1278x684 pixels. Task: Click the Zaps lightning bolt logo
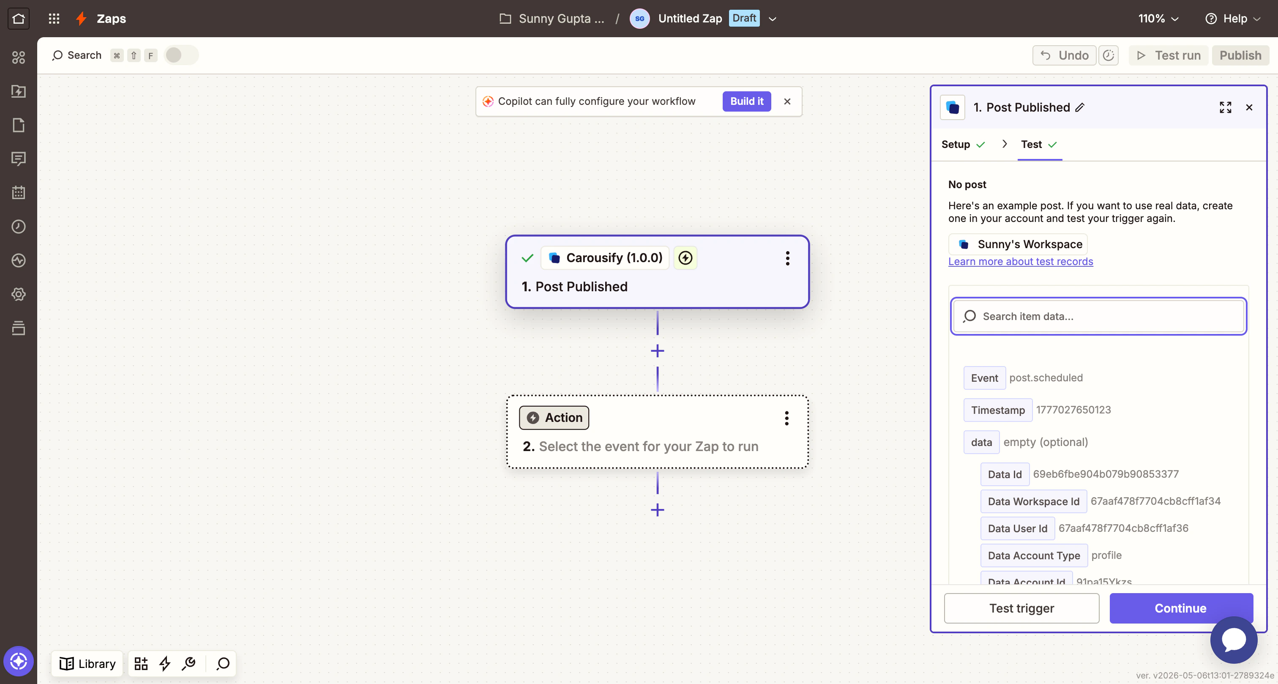click(82, 18)
